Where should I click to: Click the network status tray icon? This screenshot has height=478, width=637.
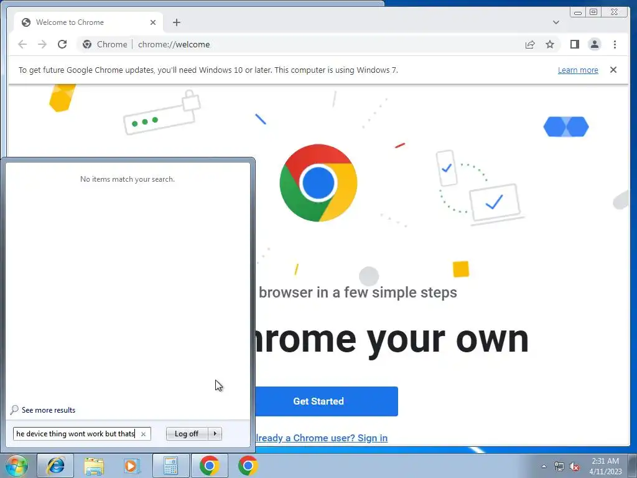pyautogui.click(x=559, y=467)
